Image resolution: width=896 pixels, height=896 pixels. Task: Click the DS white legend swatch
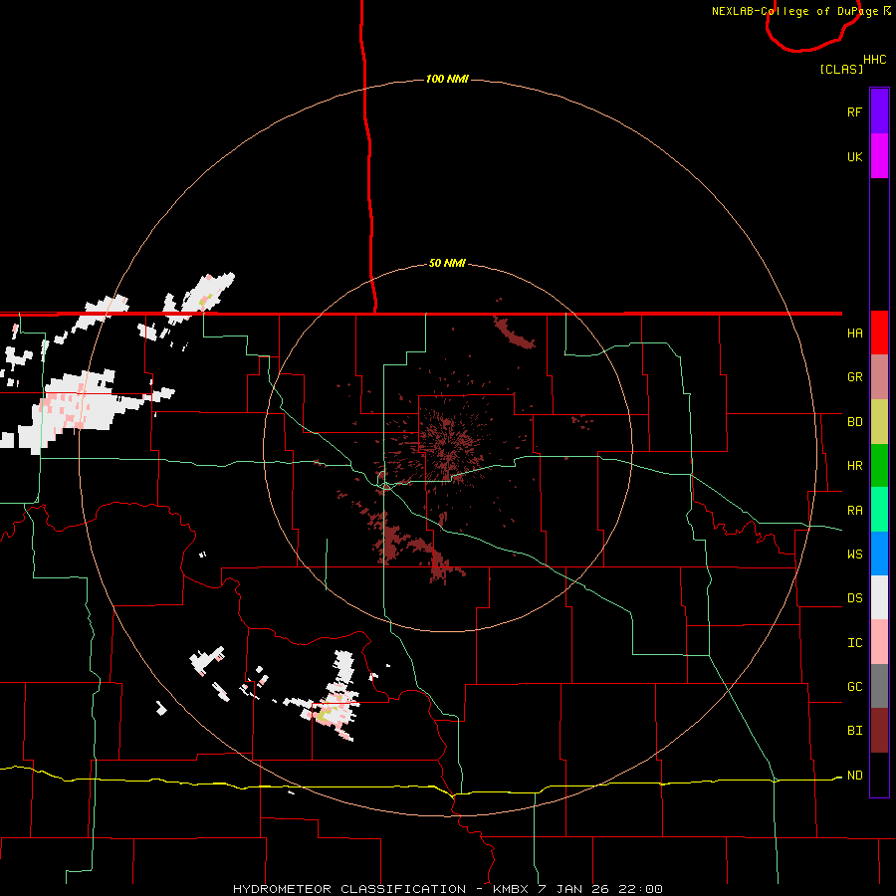[x=879, y=597]
